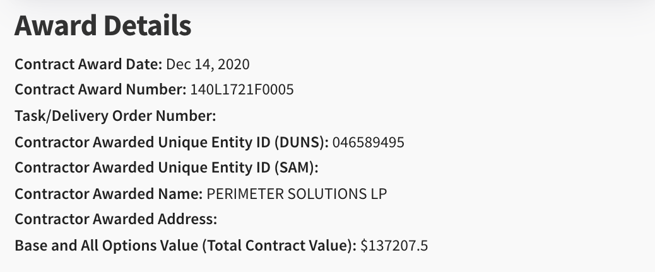Click the Task/Delivery Order Number label
Image resolution: width=655 pixels, height=272 pixels.
[115, 116]
